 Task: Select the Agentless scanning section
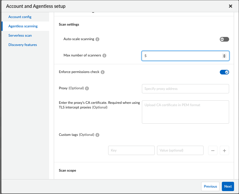[23, 26]
